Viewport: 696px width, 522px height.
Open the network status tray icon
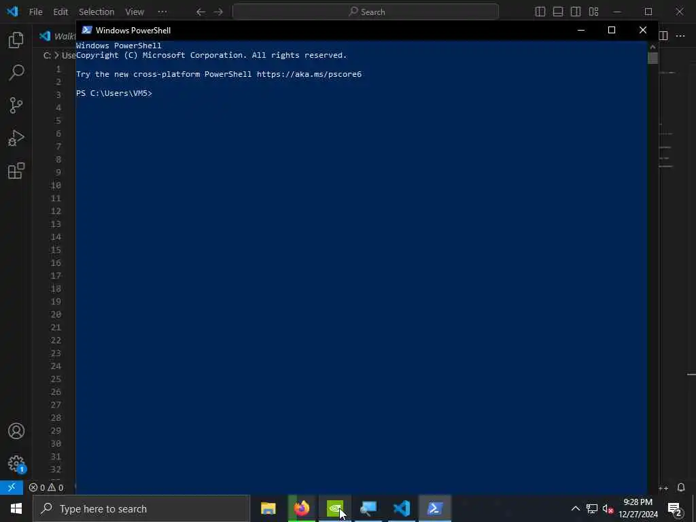click(x=592, y=508)
